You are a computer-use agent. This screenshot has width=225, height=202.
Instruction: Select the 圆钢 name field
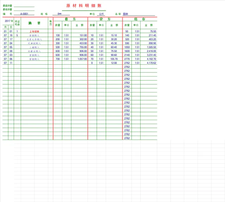[x=139, y=14]
